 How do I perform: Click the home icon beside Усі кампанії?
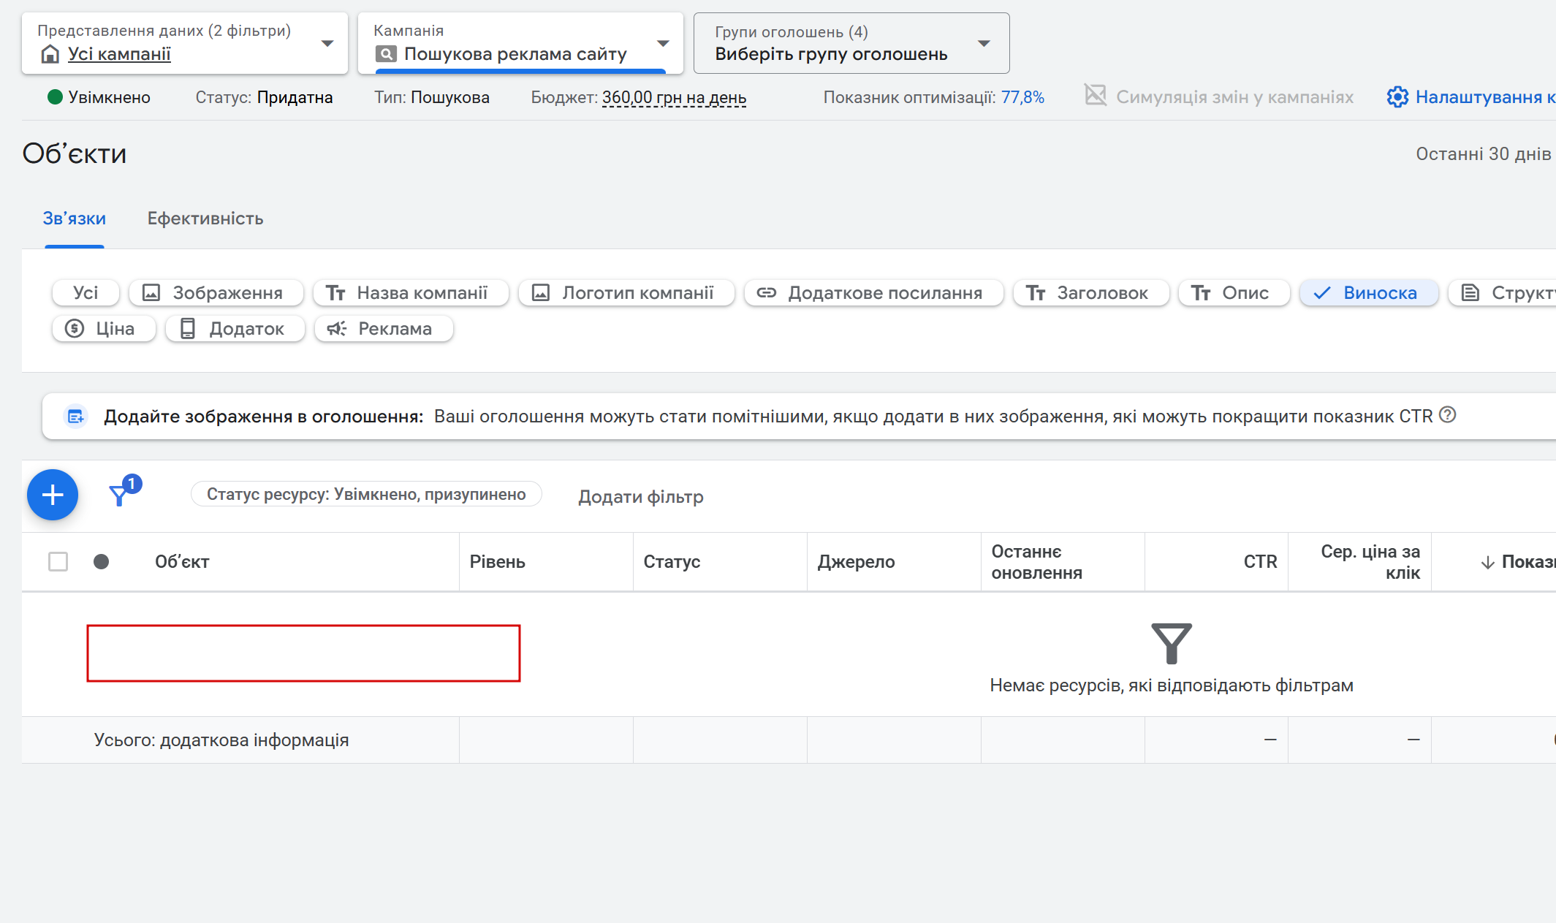50,54
